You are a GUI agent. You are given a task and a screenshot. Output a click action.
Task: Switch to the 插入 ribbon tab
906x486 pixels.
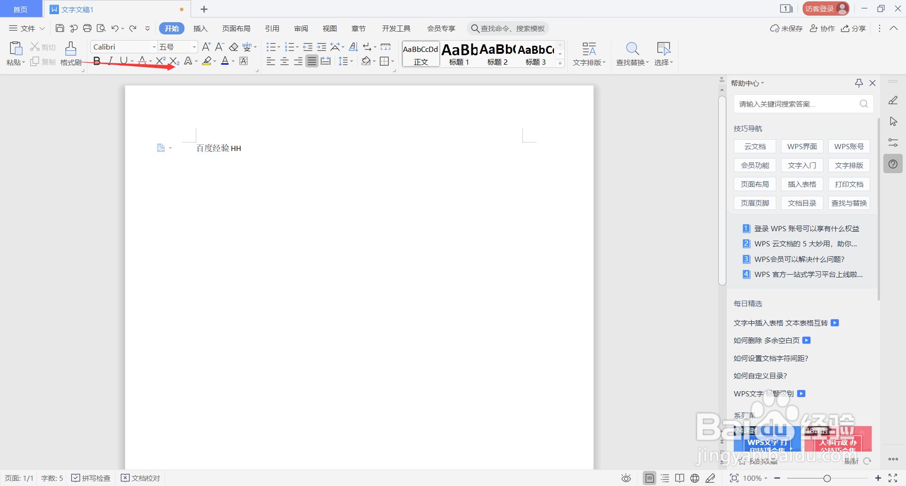[201, 28]
